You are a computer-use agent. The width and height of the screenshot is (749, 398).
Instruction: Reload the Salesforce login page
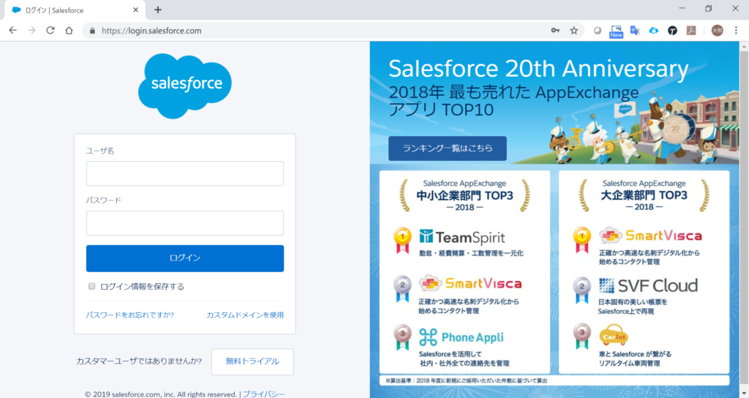pos(50,31)
